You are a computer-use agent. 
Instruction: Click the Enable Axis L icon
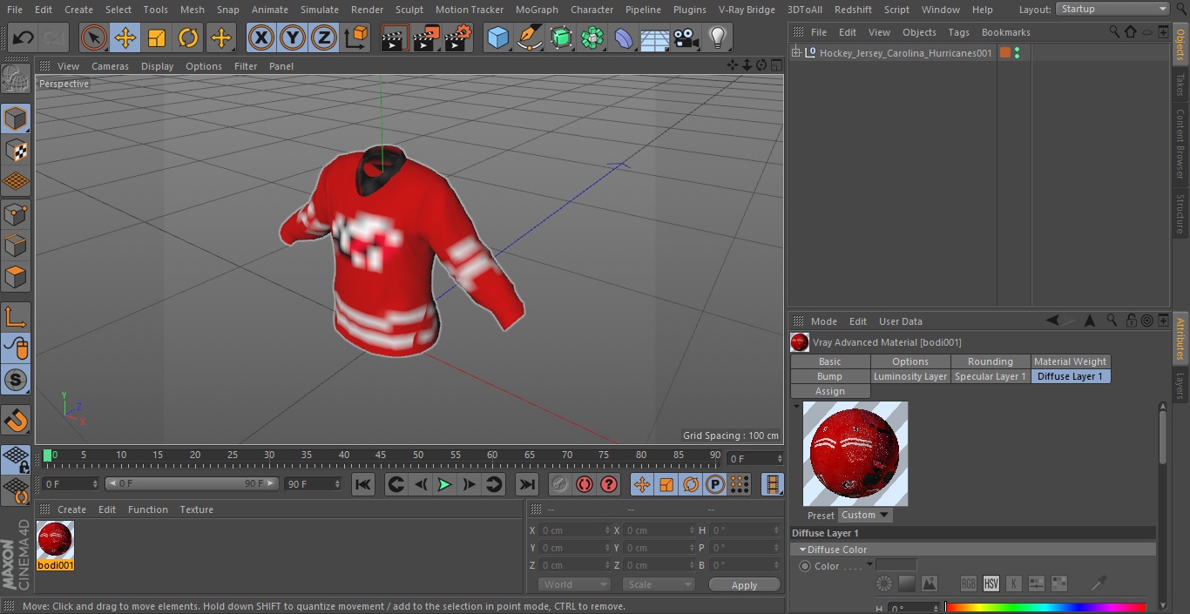click(16, 317)
